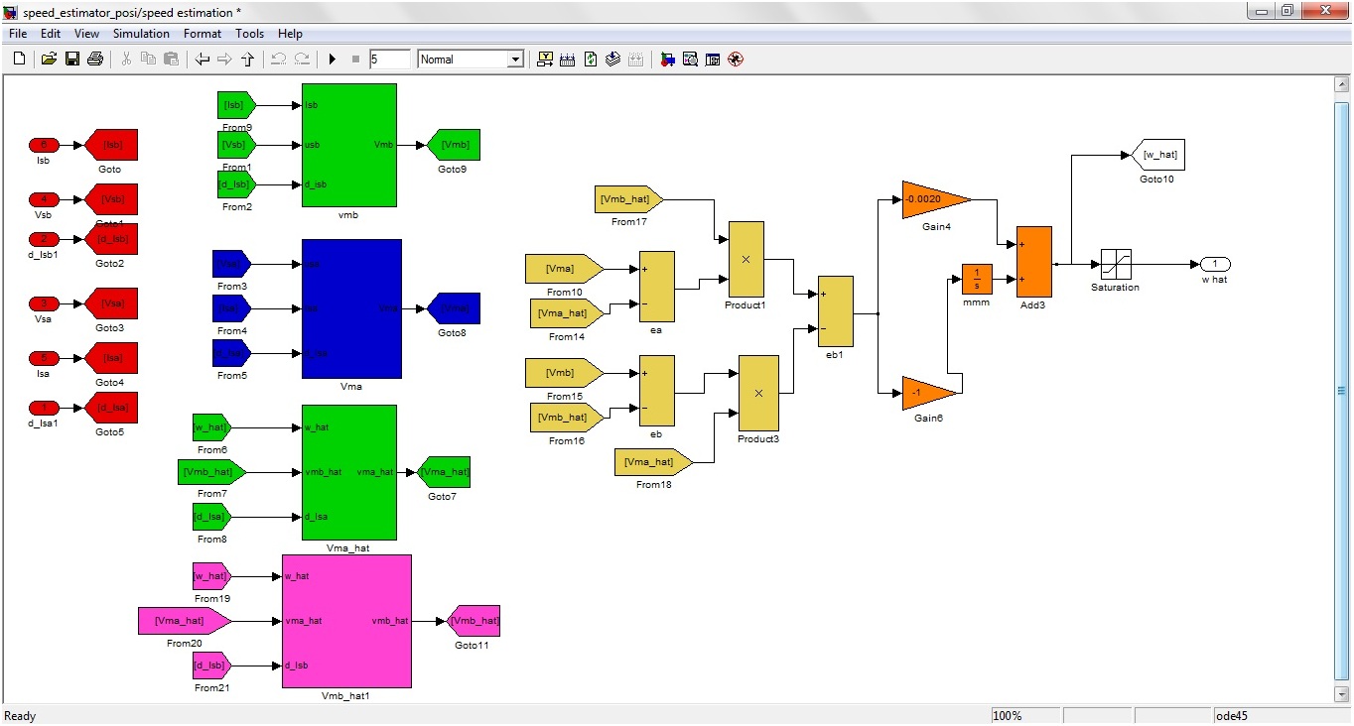The height and width of the screenshot is (726, 1354).
Task: Click the simulation stop time field showing 5
Action: click(389, 59)
